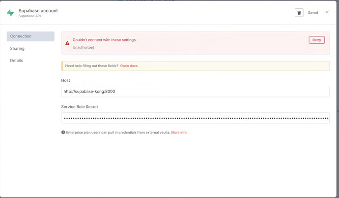
Task: Click the Service Role Secret label
Action: [80, 107]
